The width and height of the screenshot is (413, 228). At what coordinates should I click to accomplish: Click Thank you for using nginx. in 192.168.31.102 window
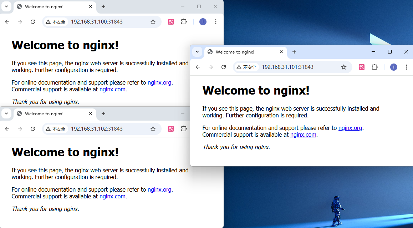45,209
